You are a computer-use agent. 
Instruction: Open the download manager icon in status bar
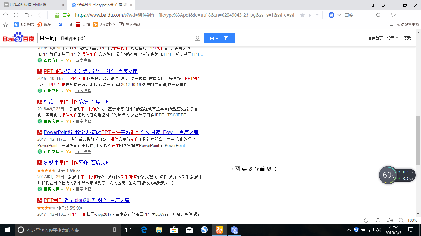[378, 220]
